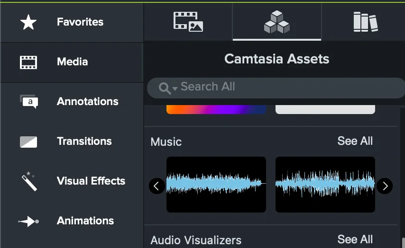Click the Annotations callout icon

(29, 102)
